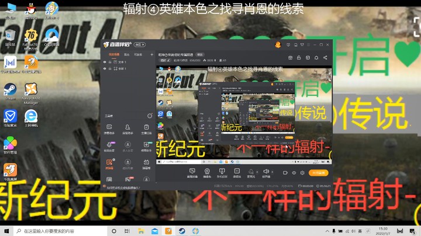The height and width of the screenshot is (236, 421).
Task: Click the message icon in the title bar
Action: point(288,45)
